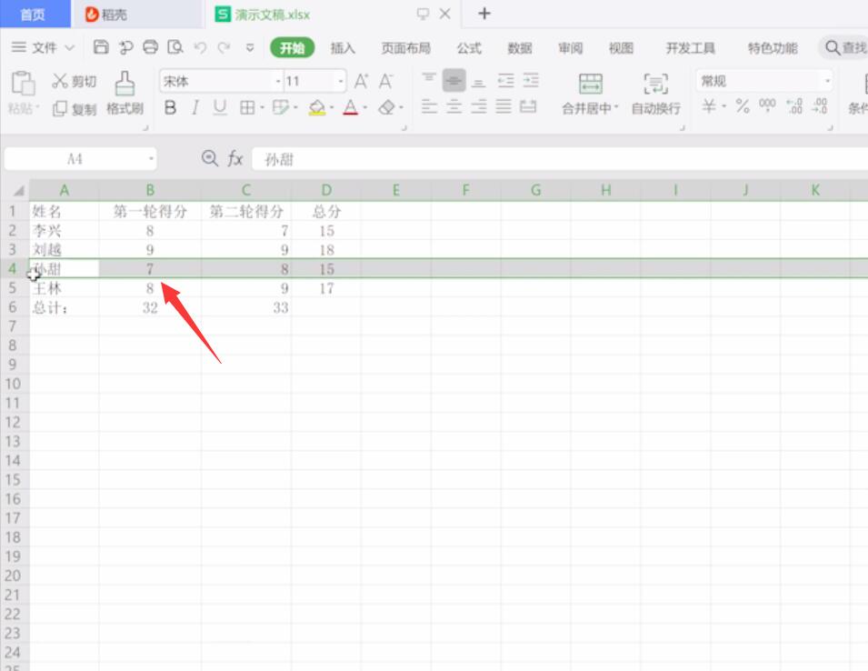Viewport: 868px width, 671px height.
Task: Click the Redo arrow
Action: tap(224, 47)
